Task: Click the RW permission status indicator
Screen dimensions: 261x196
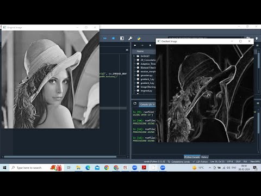Action: click(x=245, y=162)
